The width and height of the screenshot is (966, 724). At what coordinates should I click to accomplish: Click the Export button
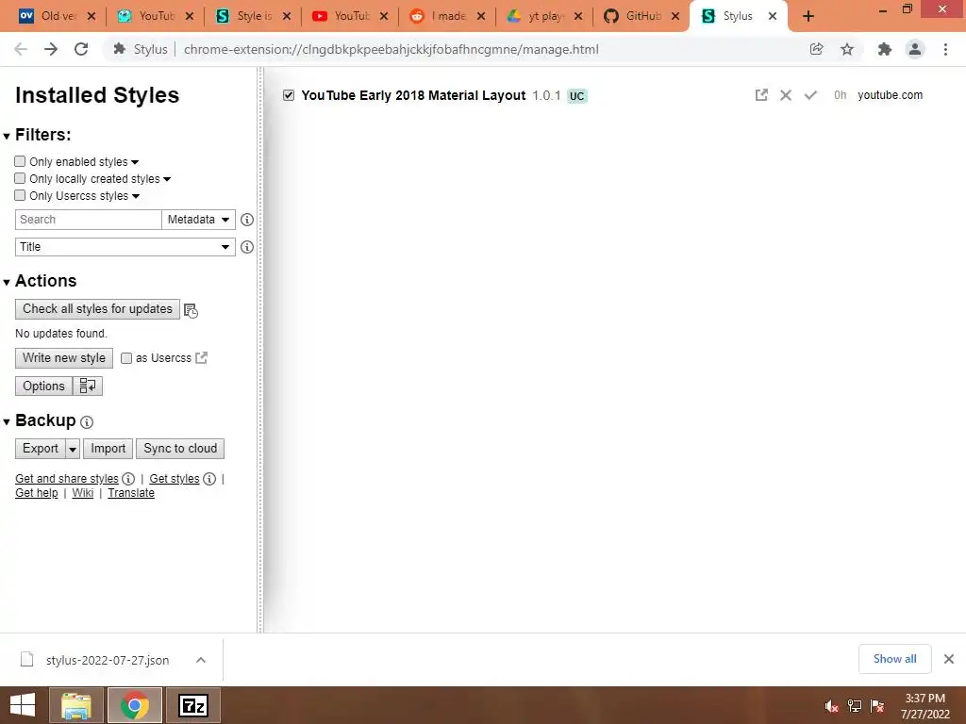tap(41, 448)
